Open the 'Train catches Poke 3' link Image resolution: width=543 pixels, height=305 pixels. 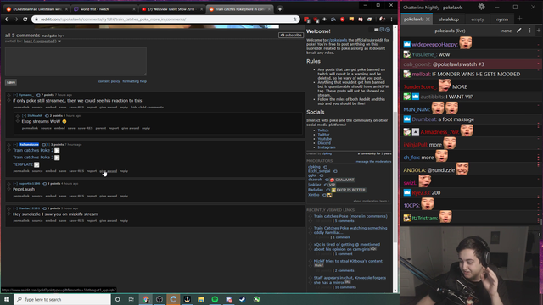pyautogui.click(x=33, y=158)
